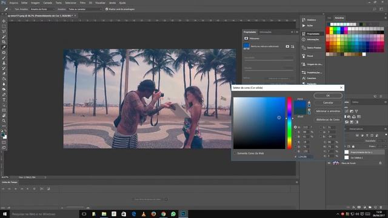The width and height of the screenshot is (388, 218).
Task: Select the Eraser tool
Action: pyautogui.click(x=4, y=73)
